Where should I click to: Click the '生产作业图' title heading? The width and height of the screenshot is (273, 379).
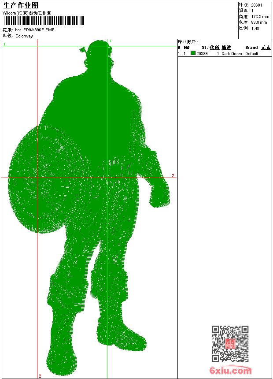click(21, 6)
